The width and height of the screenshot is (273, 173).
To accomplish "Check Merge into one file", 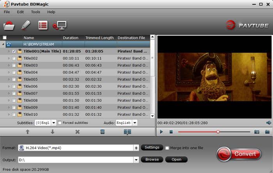I will point(167,148).
